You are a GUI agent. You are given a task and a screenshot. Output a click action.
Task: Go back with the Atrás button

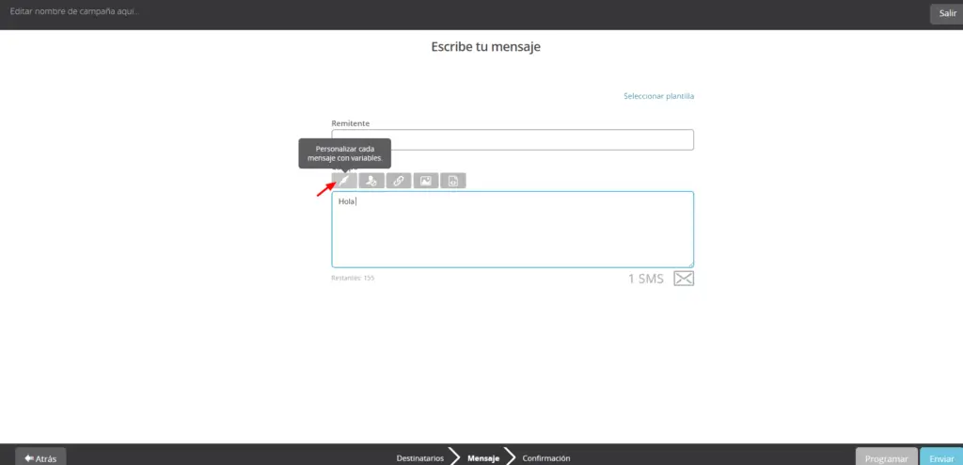click(x=40, y=457)
